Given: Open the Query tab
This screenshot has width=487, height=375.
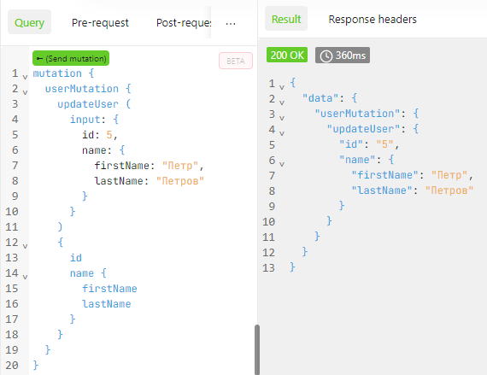Looking at the screenshot, I should [30, 22].
